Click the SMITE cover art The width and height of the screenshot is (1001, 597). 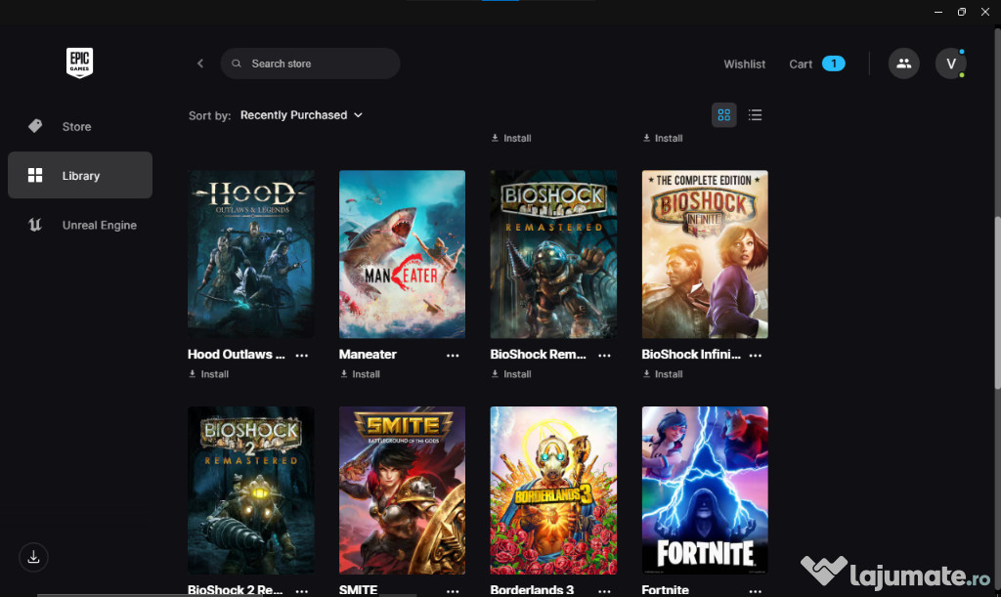pos(402,490)
